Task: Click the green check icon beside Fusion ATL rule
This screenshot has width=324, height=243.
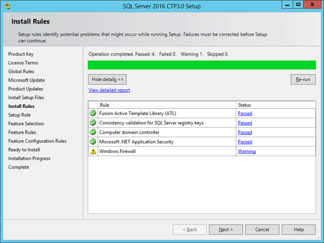Action: [93, 113]
